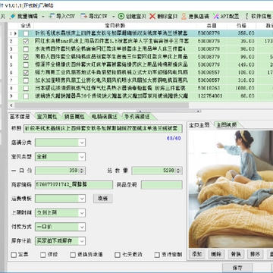Click the 添加 add image button
The image size is (273, 273).
coord(197,254)
